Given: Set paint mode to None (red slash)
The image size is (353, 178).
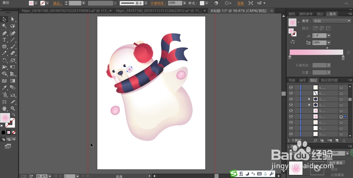Looking at the screenshot, I should 14,132.
